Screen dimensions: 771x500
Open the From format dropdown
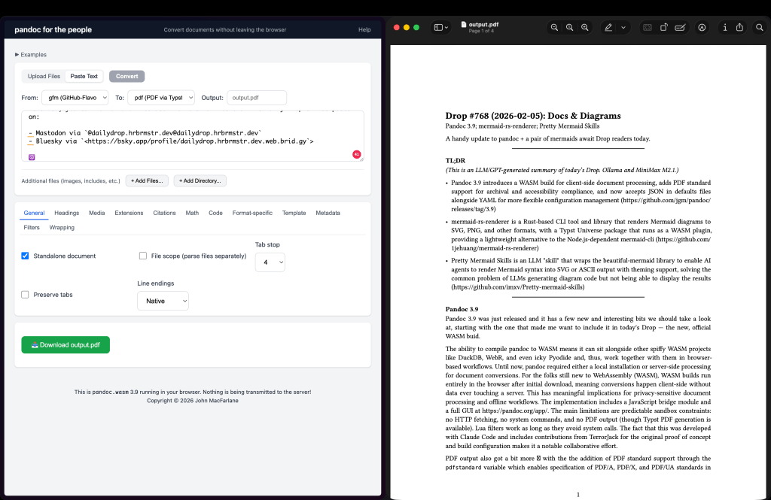click(x=75, y=98)
